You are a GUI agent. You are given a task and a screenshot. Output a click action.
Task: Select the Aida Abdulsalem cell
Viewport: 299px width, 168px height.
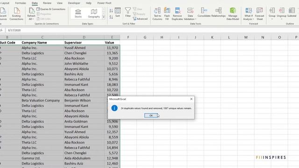84,158
